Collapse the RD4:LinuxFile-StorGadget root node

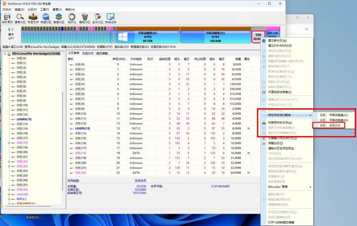5,53
